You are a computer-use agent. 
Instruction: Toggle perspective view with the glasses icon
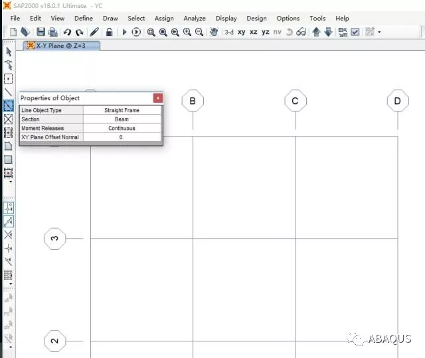pos(301,32)
